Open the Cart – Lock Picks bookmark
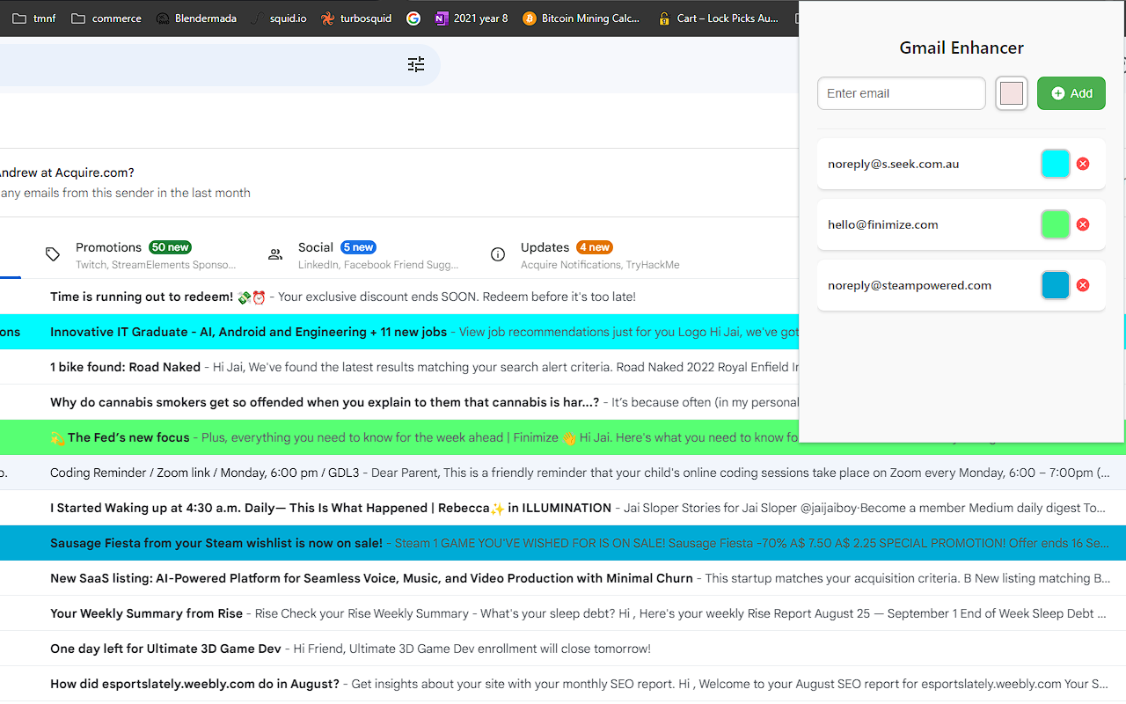 pyautogui.click(x=718, y=18)
